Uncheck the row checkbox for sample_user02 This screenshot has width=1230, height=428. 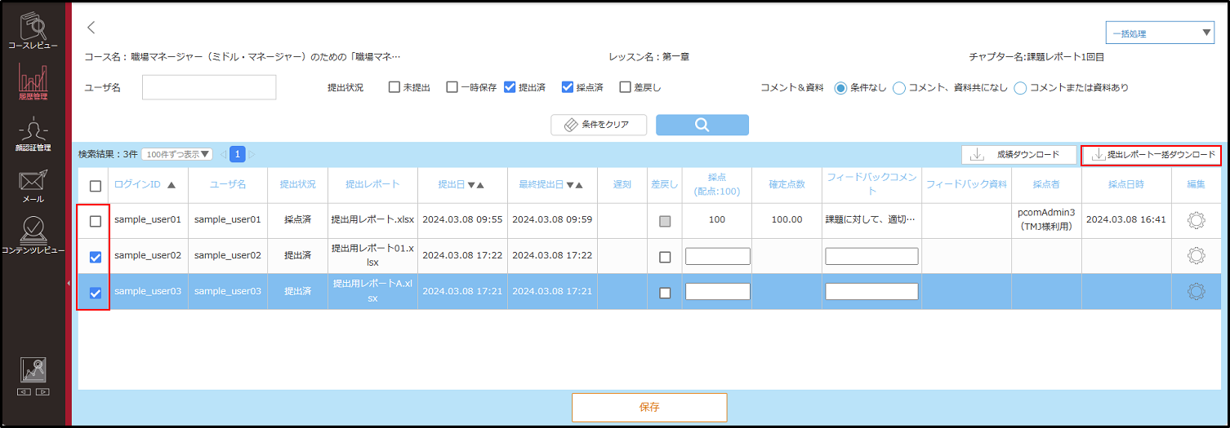(x=96, y=257)
